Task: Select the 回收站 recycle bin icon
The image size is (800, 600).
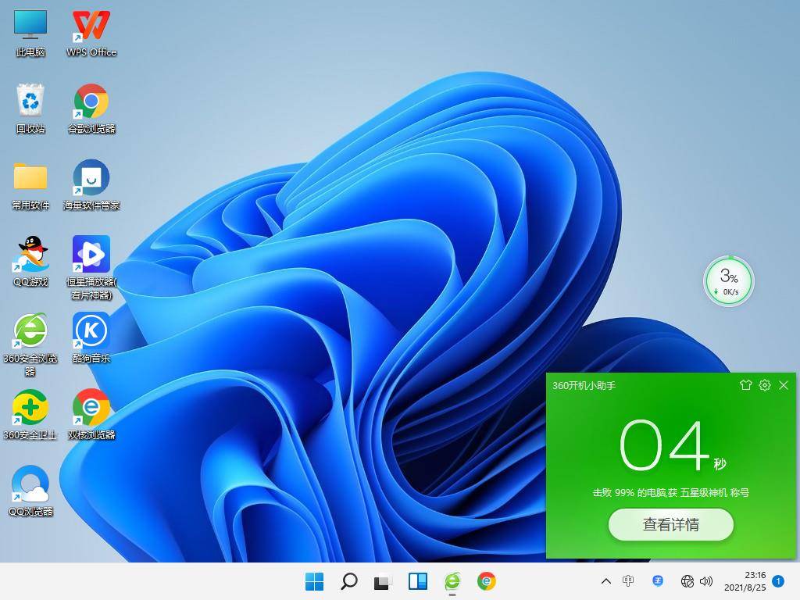Action: pyautogui.click(x=30, y=102)
